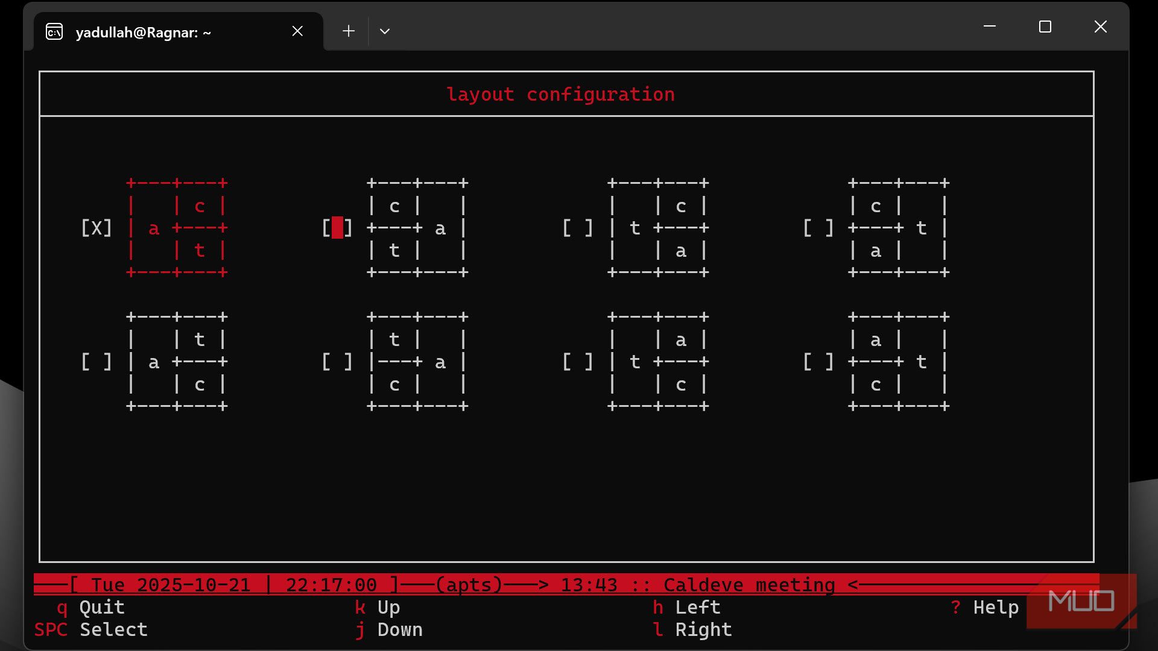Click the terminal icon in the tab
The height and width of the screenshot is (651, 1158).
click(x=54, y=31)
